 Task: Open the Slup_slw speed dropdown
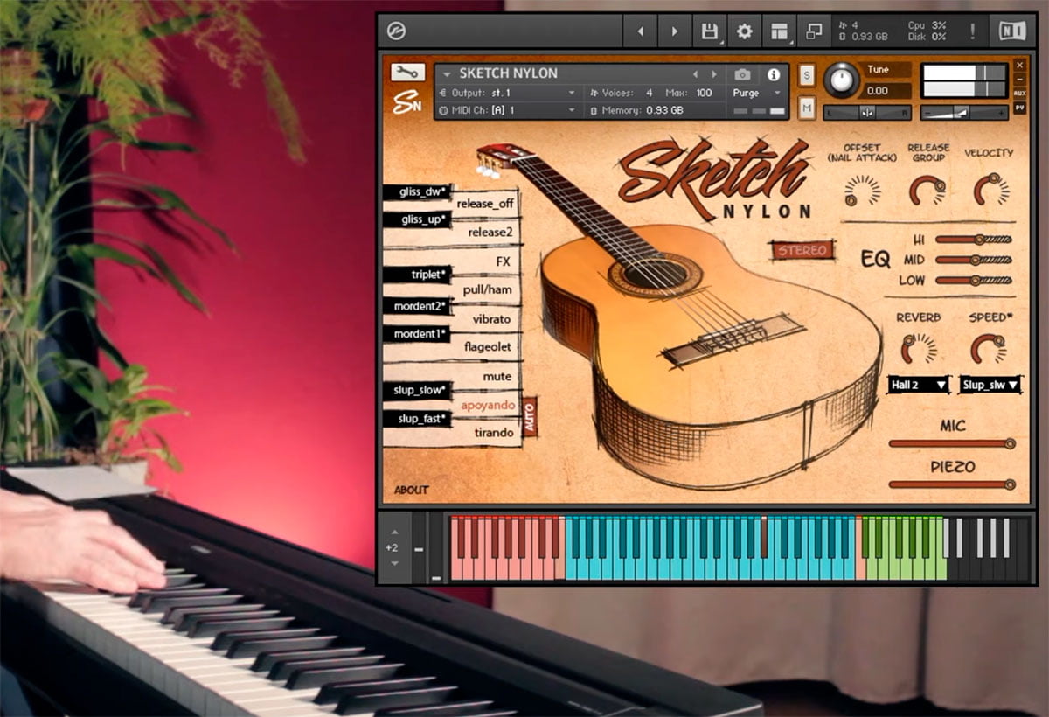click(x=990, y=385)
